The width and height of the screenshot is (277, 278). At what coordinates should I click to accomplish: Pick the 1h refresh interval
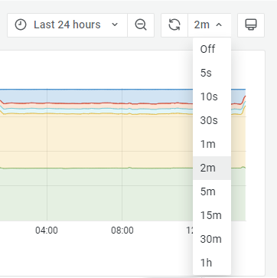[x=212, y=263]
